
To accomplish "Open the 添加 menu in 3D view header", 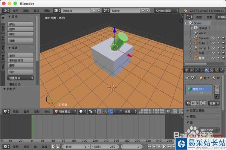I will click(x=37, y=112).
